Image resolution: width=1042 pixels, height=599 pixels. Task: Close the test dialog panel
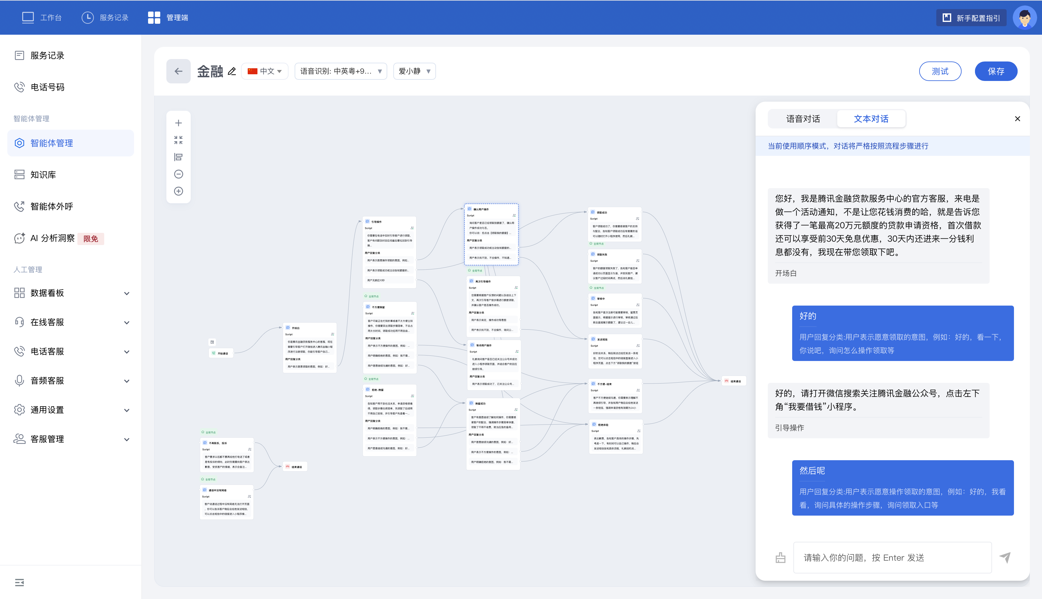click(x=1017, y=119)
